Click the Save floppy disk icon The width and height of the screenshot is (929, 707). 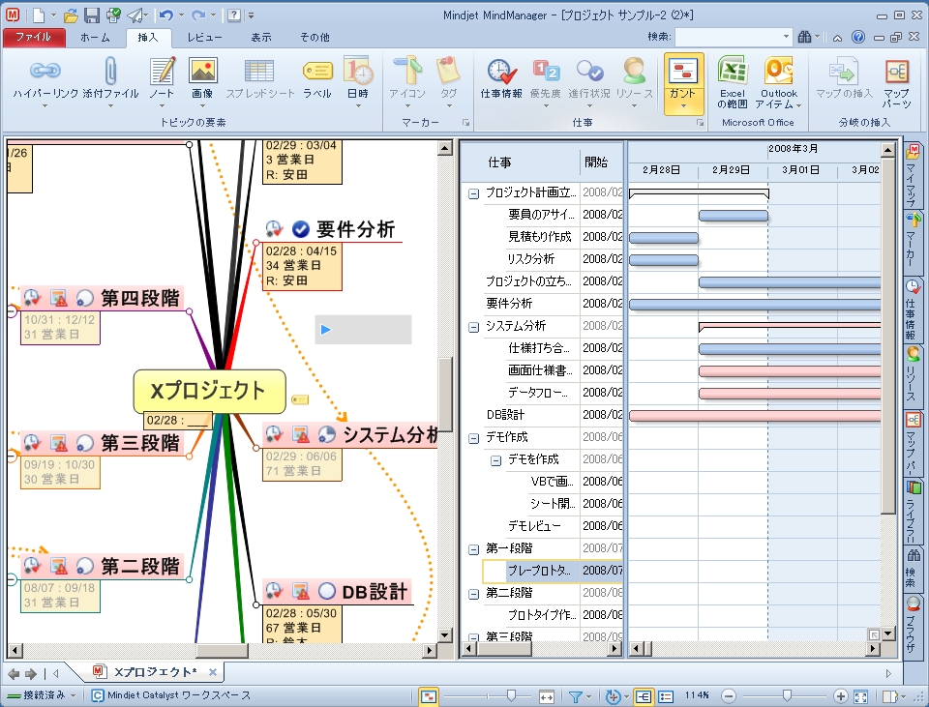pos(91,15)
